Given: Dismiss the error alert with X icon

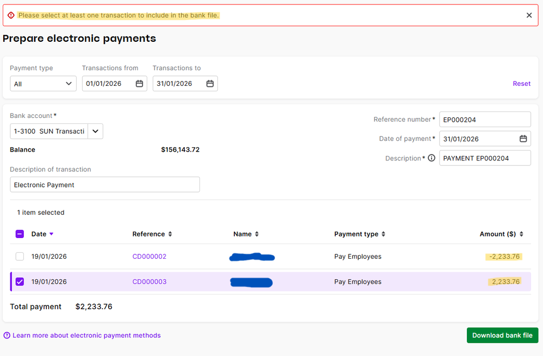Looking at the screenshot, I should pos(529,15).
